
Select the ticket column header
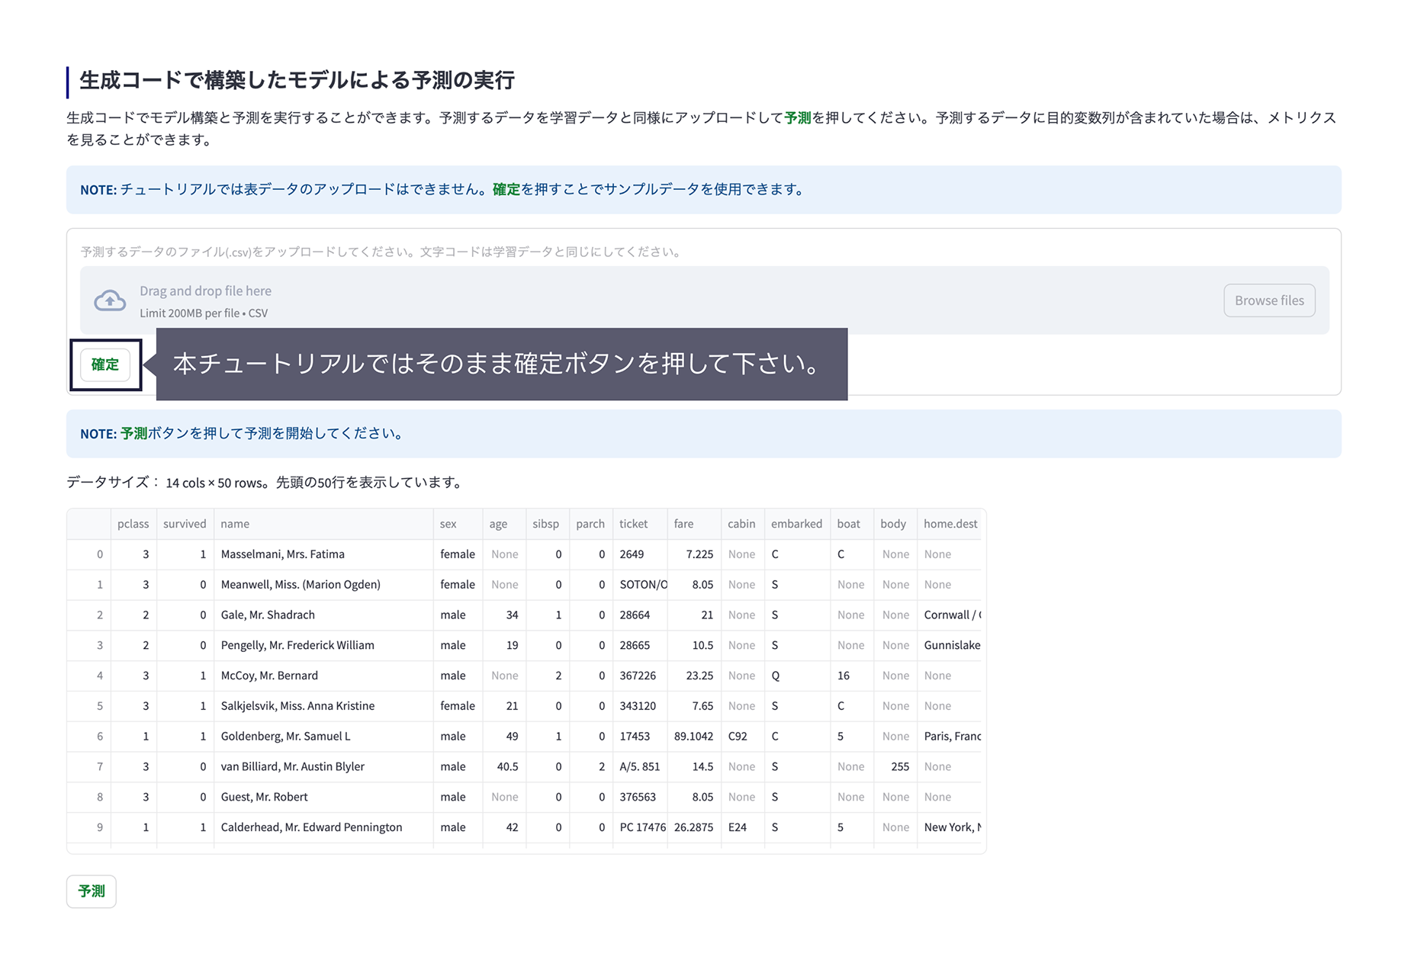click(x=640, y=524)
